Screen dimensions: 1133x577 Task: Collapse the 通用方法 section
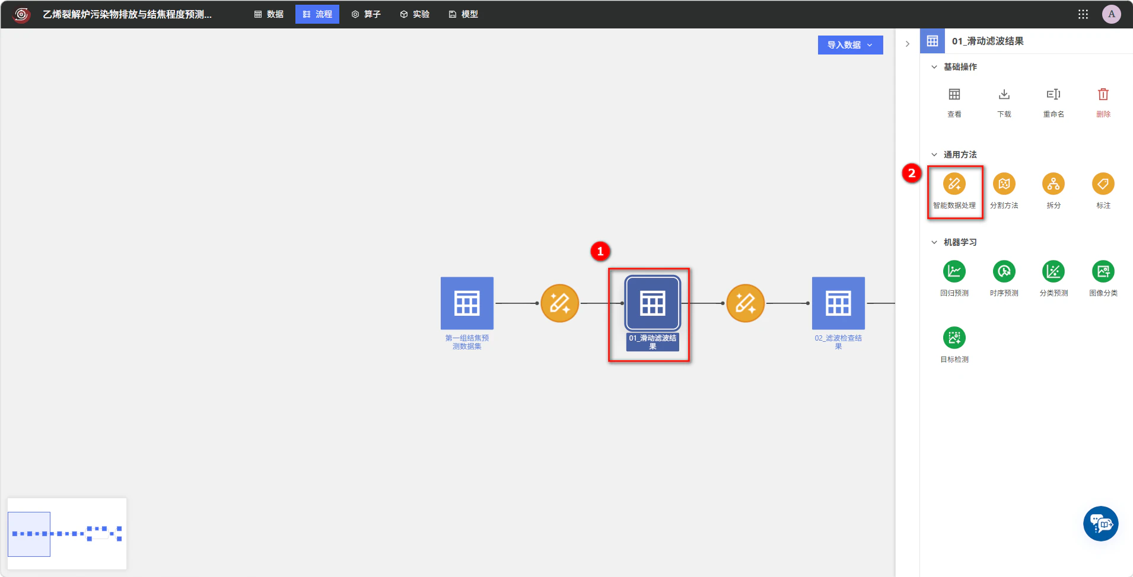tap(934, 155)
